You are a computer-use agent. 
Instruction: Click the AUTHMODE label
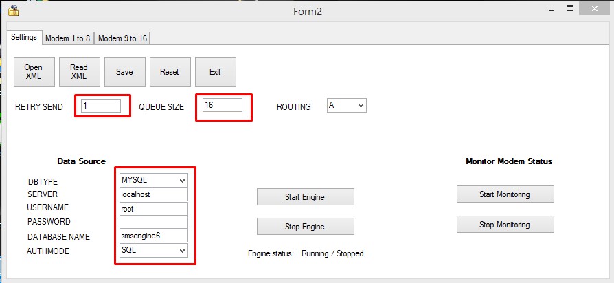coord(48,251)
